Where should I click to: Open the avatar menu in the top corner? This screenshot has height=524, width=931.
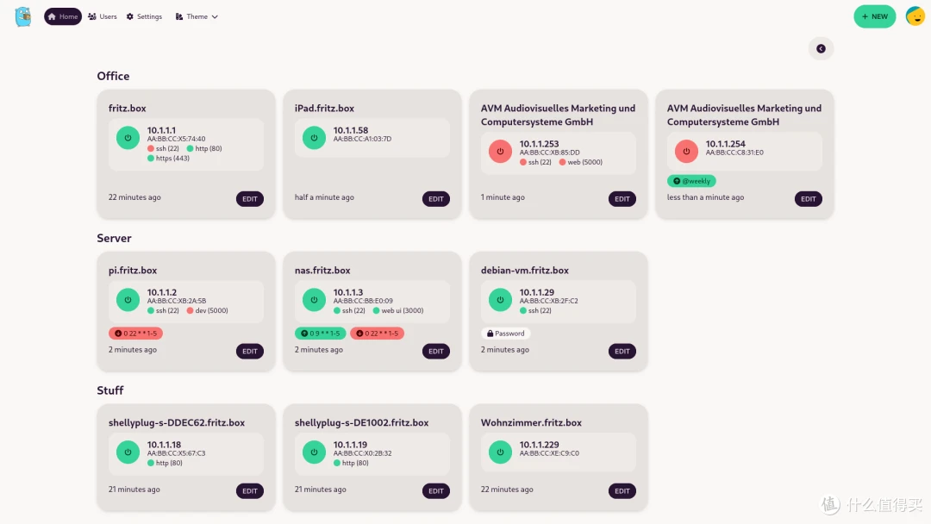[915, 16]
